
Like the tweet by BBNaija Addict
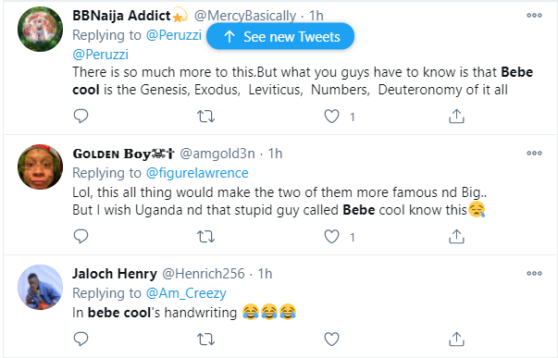[x=331, y=117]
